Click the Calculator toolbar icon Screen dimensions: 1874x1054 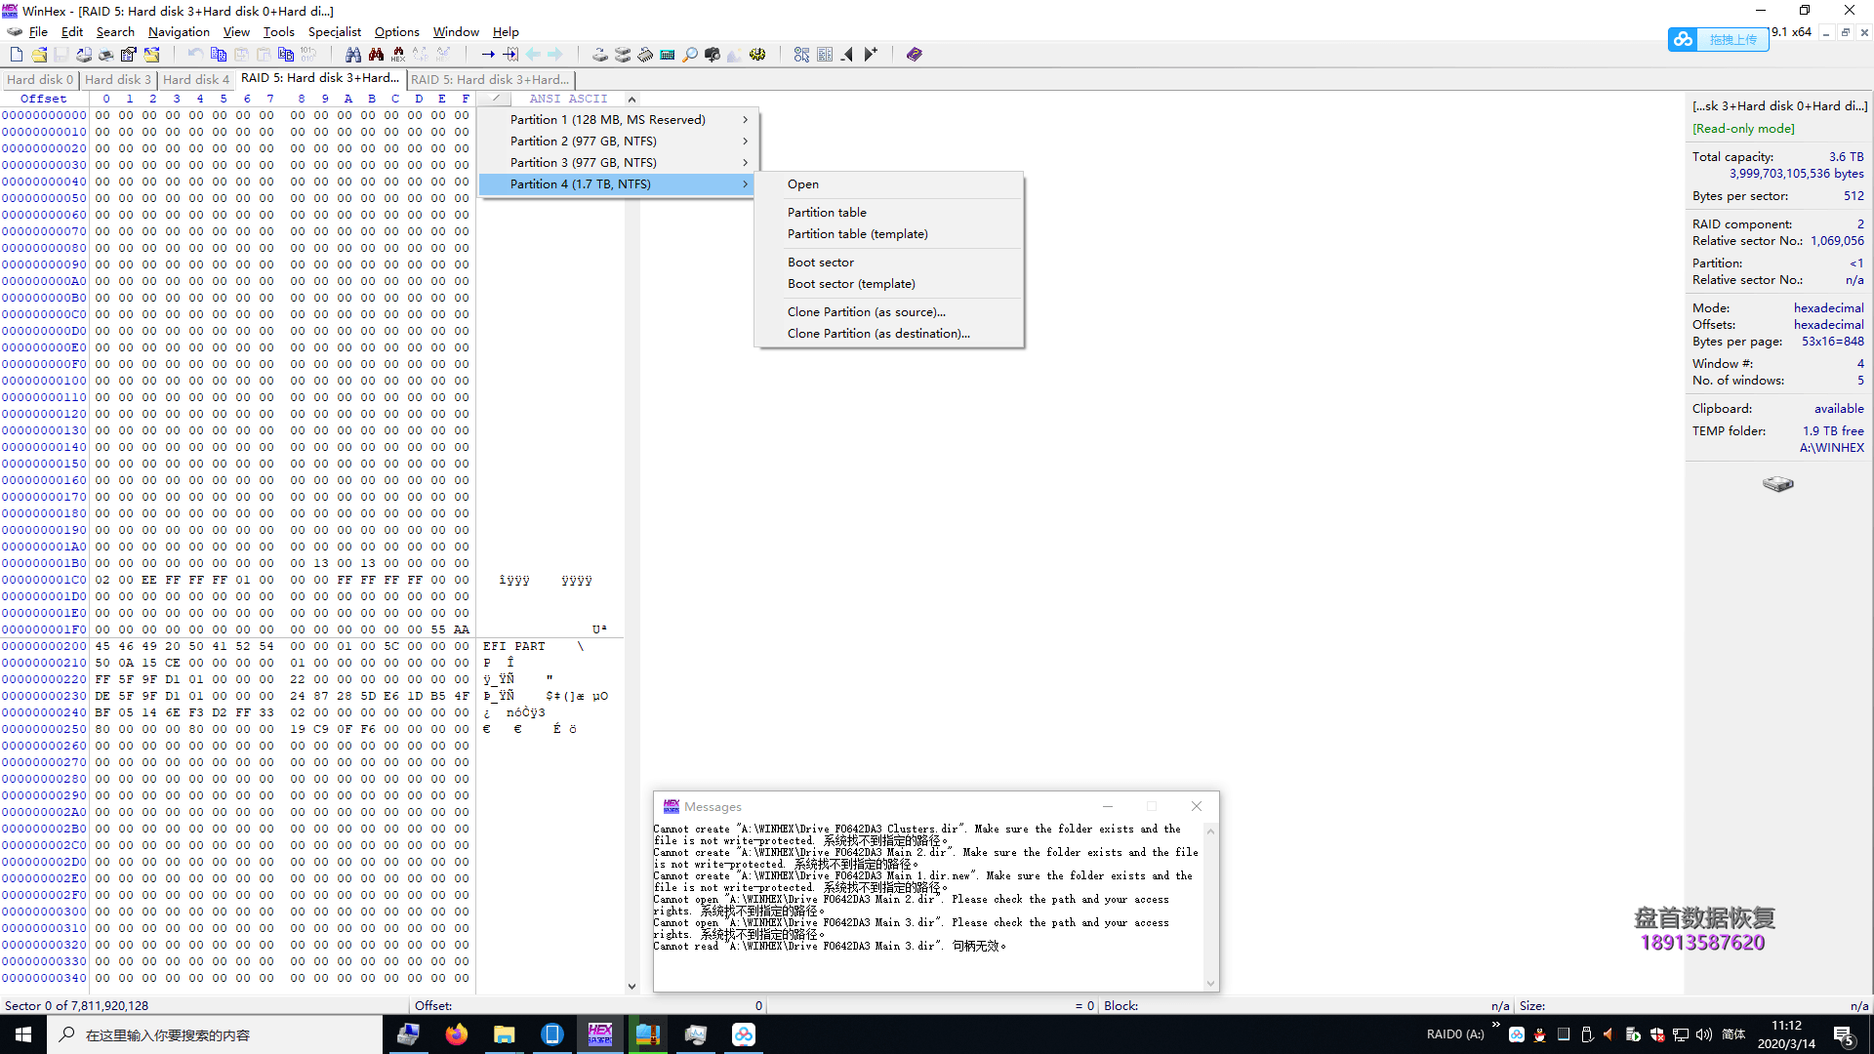[x=668, y=55]
